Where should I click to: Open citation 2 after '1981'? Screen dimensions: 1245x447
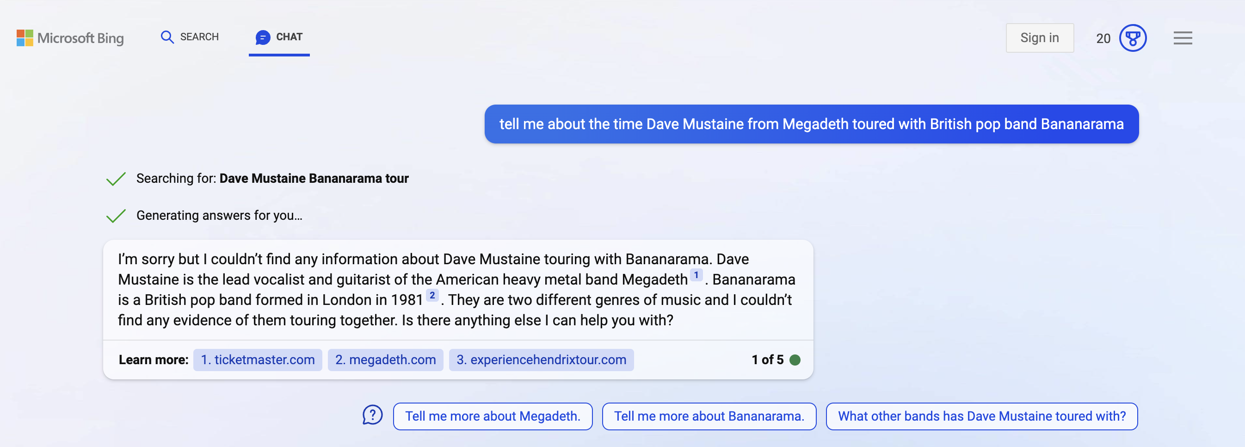pyautogui.click(x=431, y=295)
